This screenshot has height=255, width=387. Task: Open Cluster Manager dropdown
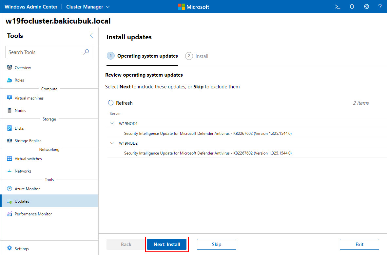(88, 7)
